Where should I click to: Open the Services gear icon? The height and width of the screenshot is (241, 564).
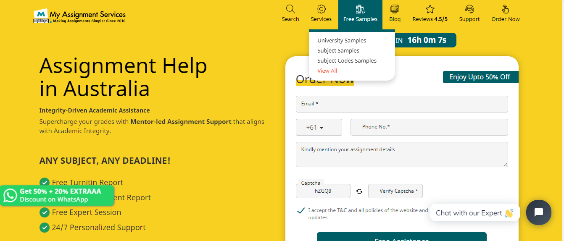321,9
